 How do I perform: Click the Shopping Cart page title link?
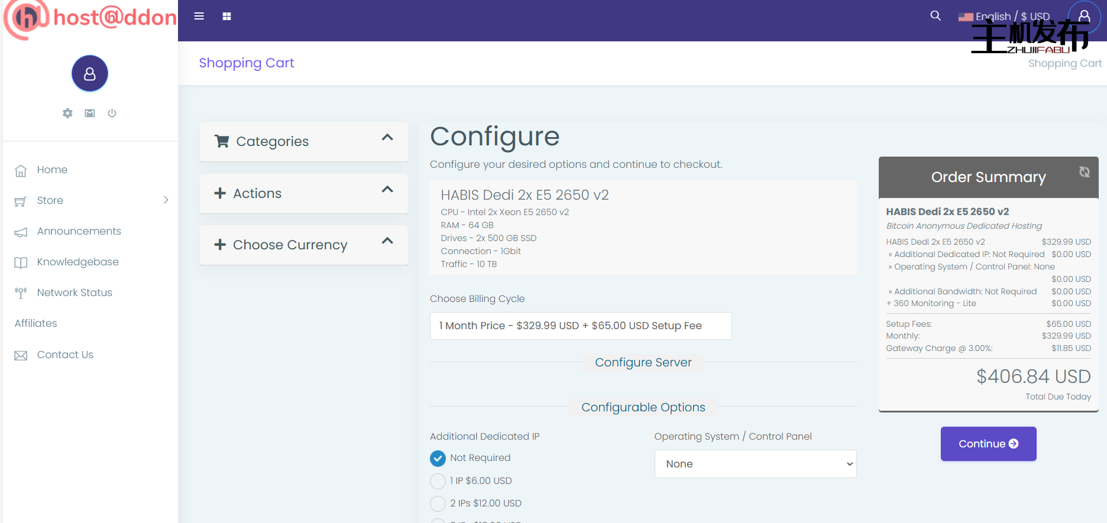pos(247,63)
